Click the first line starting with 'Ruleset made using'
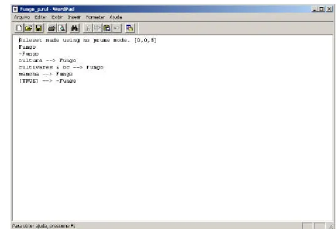 click(88, 40)
